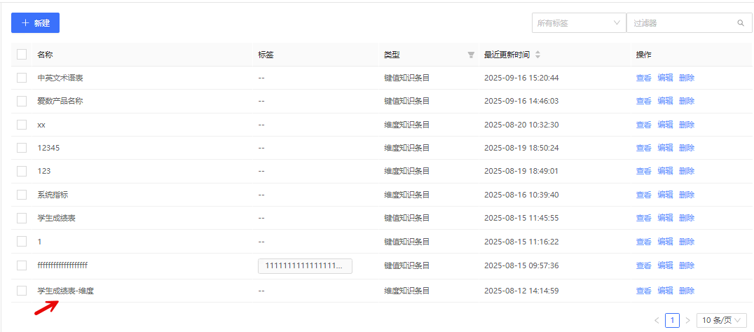
Task: Click 删除 for the xx row
Action: pos(687,125)
